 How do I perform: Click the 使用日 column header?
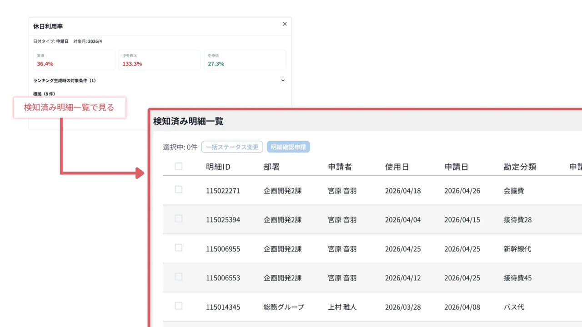tap(397, 167)
